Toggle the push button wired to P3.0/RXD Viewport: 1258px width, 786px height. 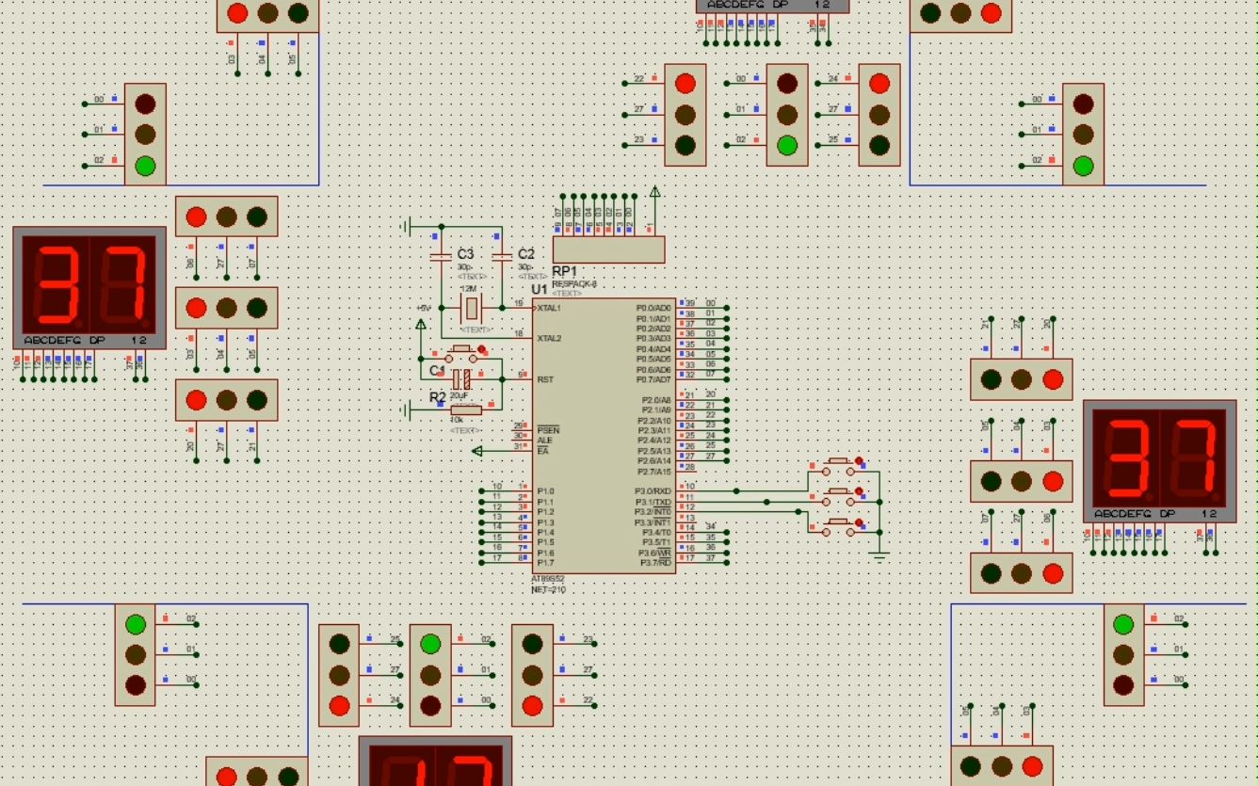pyautogui.click(x=840, y=466)
